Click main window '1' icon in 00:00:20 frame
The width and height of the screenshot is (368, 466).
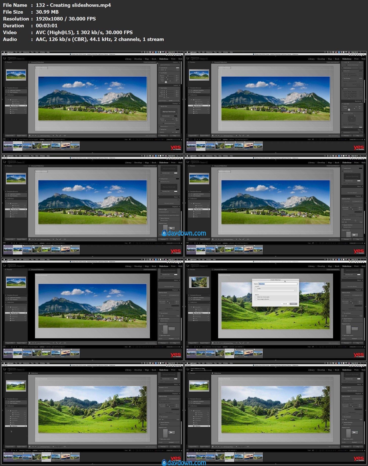pyautogui.click(x=4, y=139)
